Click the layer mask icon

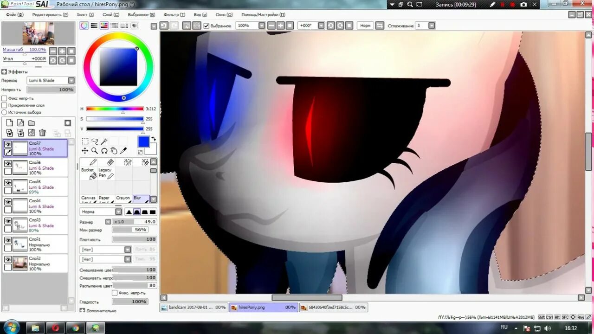(68, 123)
